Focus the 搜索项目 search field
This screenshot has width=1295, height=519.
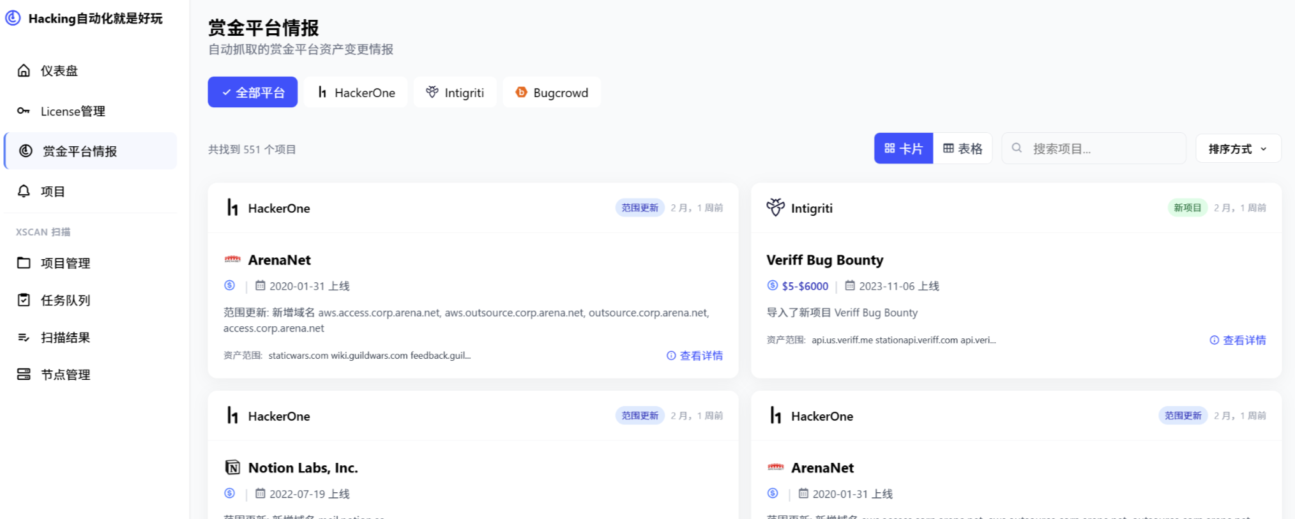1094,148
